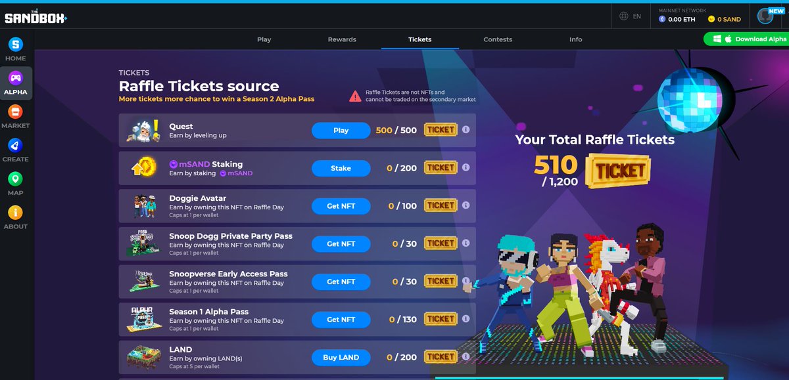The image size is (789, 380).
Task: Click the red warning triangle icon
Action: pos(355,96)
